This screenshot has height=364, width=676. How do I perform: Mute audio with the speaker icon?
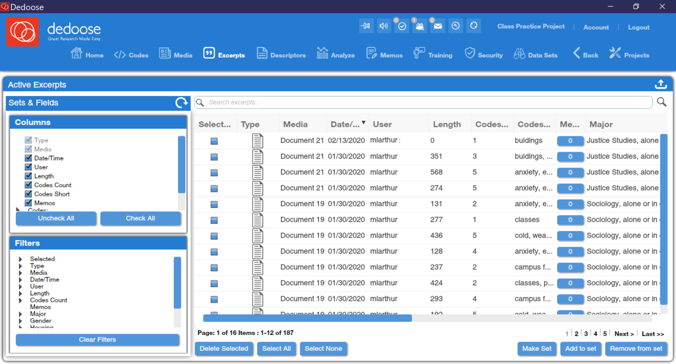coord(384,25)
